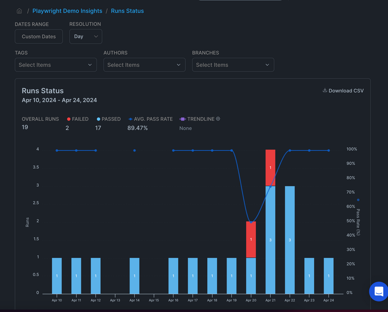Open the AUTHORS Select Items dropdown
Image resolution: width=388 pixels, height=312 pixels.
click(x=144, y=65)
